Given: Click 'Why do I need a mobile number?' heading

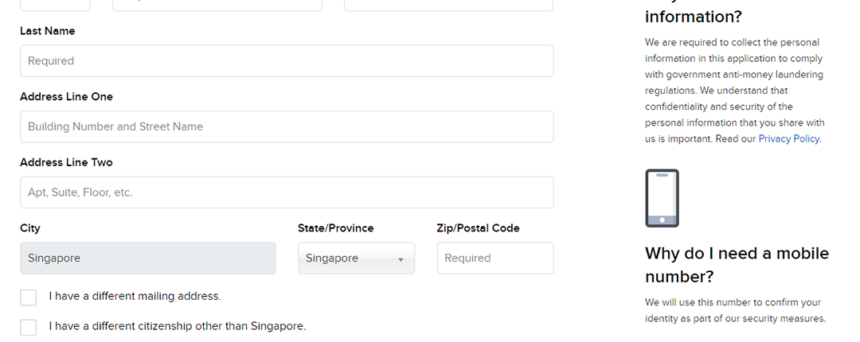Looking at the screenshot, I should pyautogui.click(x=737, y=265).
